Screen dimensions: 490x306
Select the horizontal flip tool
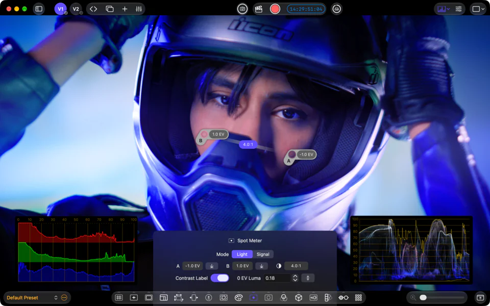(x=193, y=297)
